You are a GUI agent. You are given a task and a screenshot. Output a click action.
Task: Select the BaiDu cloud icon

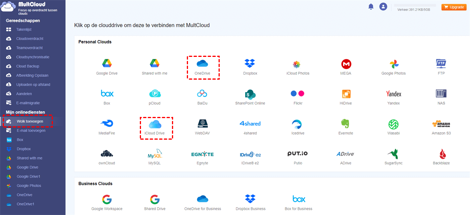point(202,93)
